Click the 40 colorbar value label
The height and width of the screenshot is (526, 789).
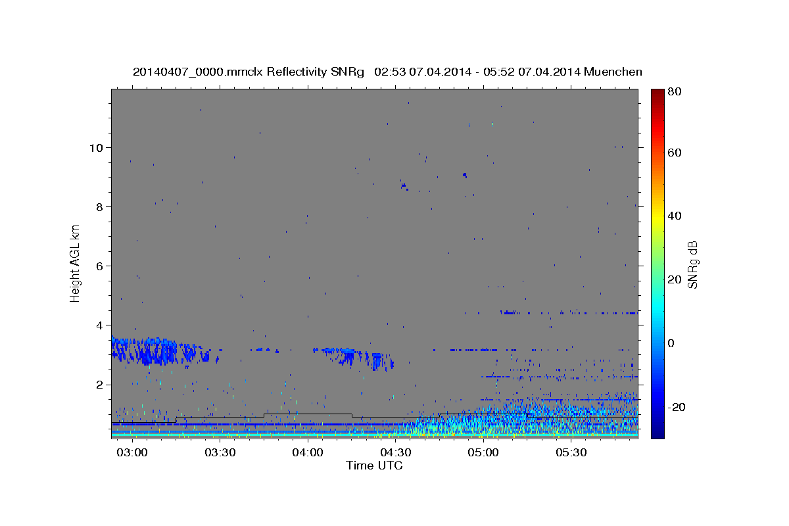pyautogui.click(x=674, y=216)
